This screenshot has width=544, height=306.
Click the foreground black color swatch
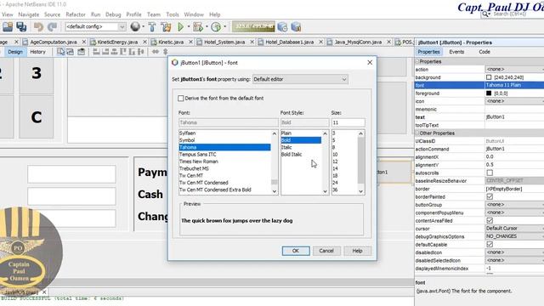489,93
